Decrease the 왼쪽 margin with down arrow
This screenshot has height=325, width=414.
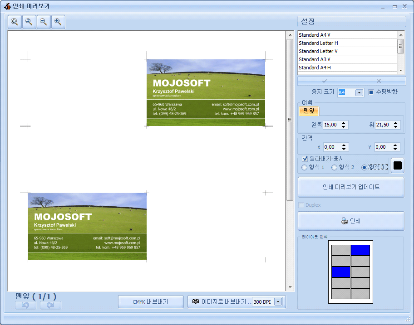click(x=343, y=127)
